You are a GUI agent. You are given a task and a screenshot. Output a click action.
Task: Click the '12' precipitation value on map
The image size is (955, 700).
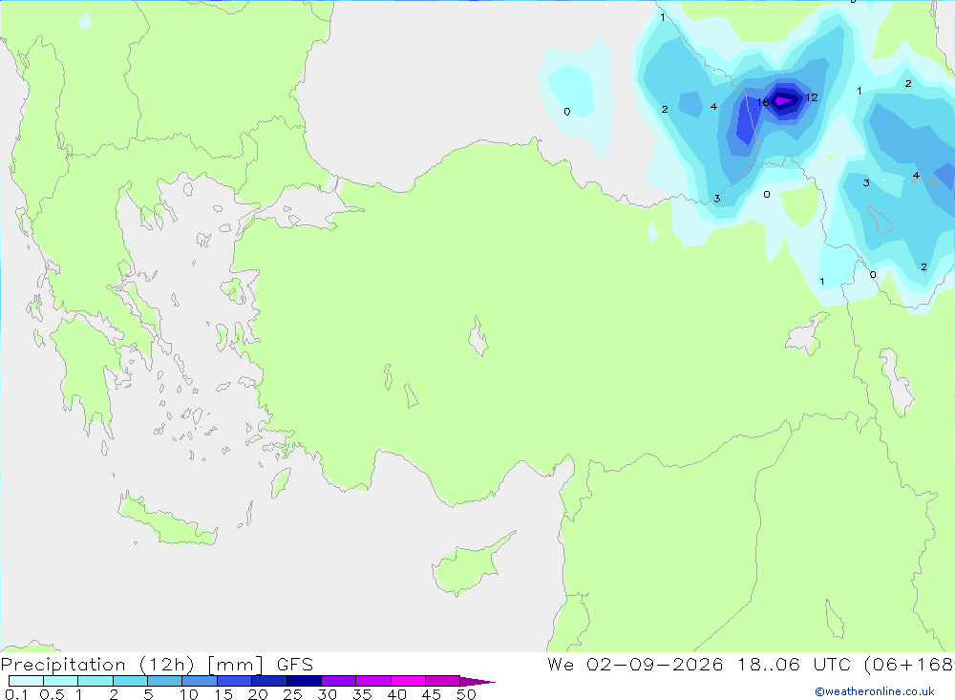(x=811, y=97)
